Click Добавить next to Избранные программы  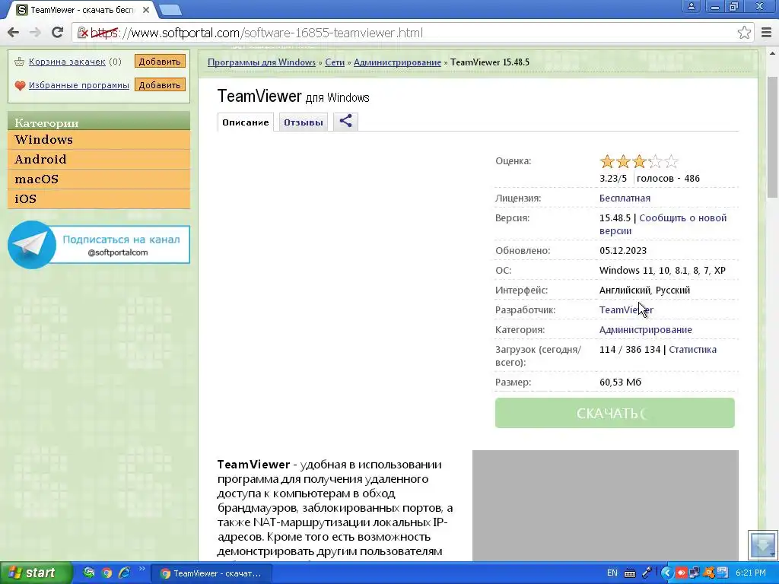160,85
